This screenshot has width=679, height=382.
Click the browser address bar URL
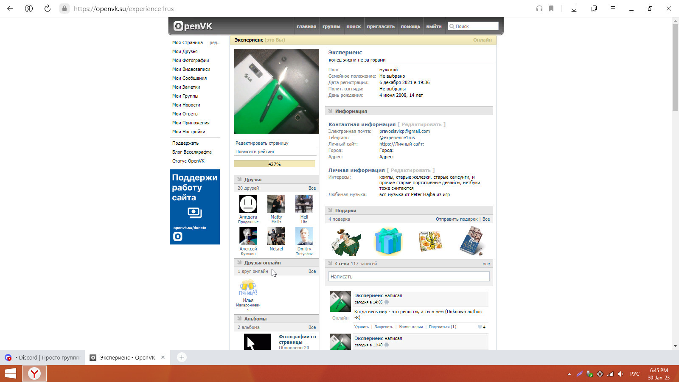click(124, 8)
